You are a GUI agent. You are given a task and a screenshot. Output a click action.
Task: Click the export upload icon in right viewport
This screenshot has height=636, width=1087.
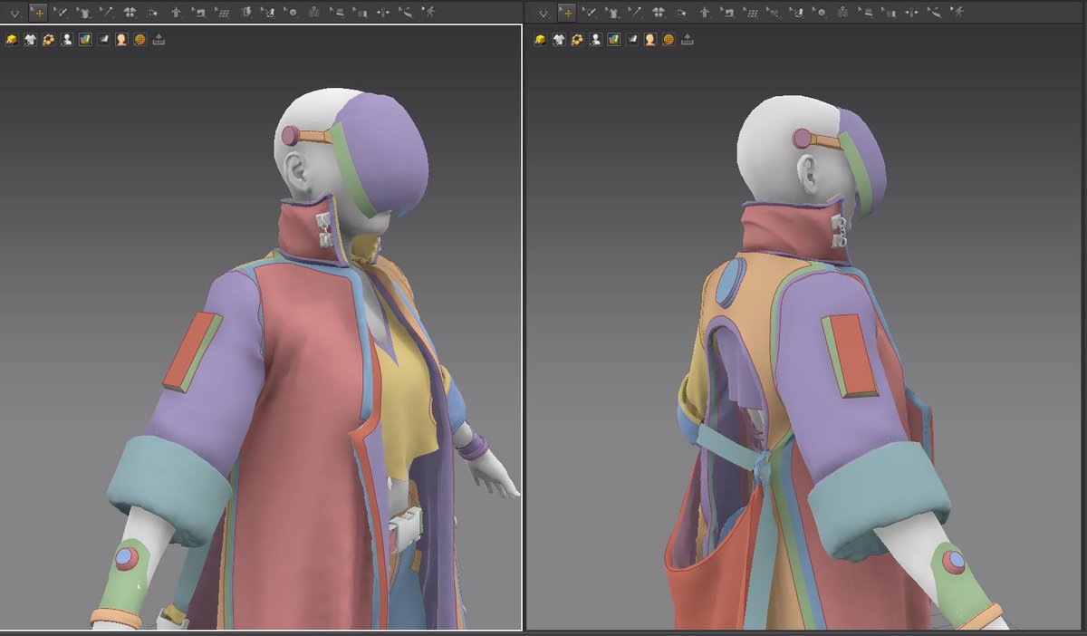coord(687,40)
